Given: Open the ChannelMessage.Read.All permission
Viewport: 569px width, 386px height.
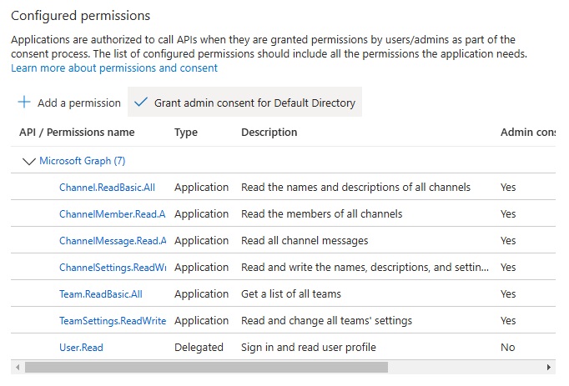Looking at the screenshot, I should pos(112,241).
